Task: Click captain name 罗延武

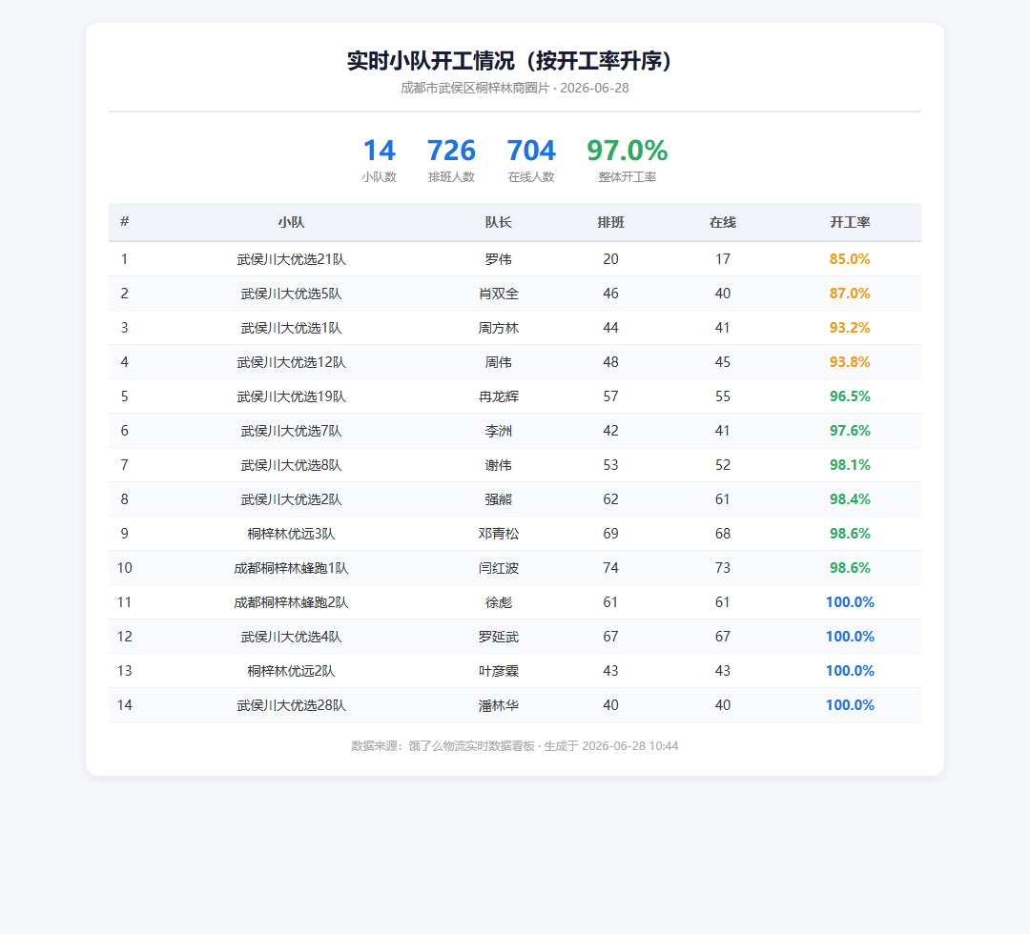Action: tap(499, 637)
